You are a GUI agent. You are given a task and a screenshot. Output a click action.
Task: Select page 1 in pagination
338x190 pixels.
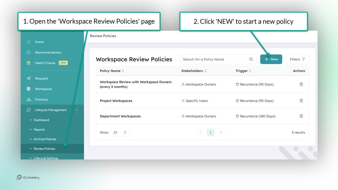210,132
